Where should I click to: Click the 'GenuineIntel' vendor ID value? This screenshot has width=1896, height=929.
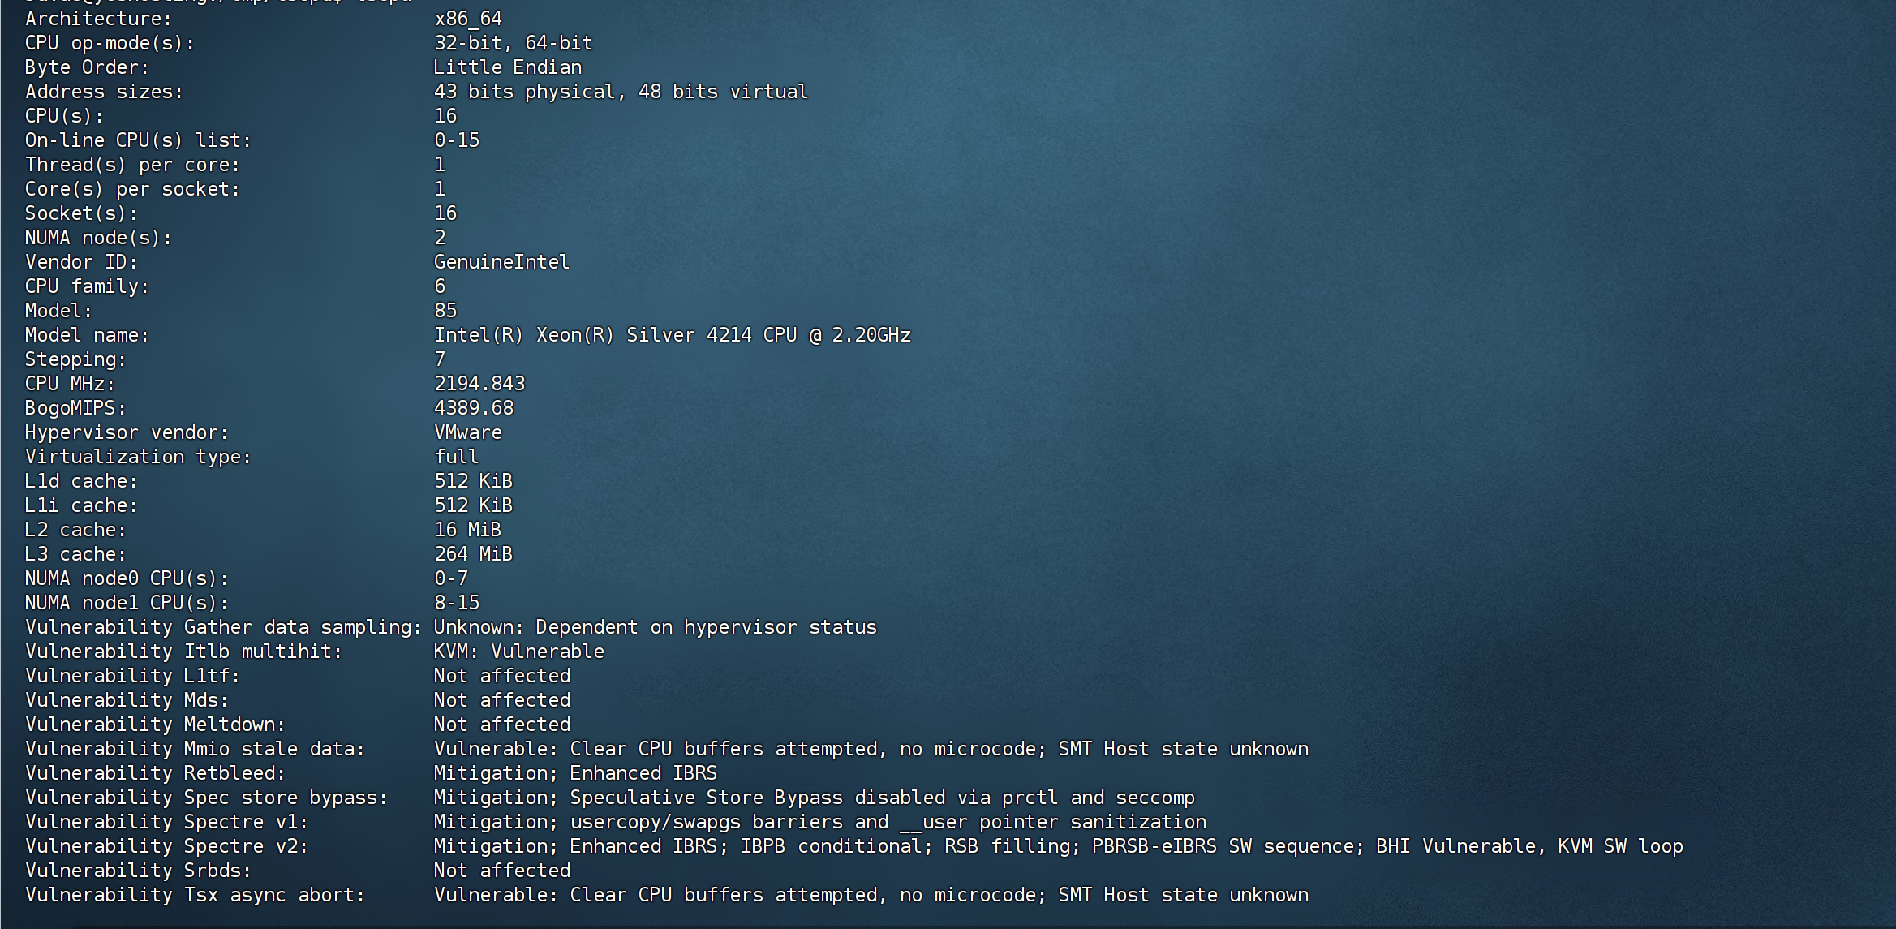501,262
